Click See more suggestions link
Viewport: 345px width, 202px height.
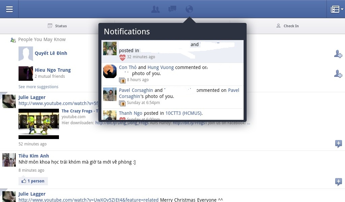38,87
